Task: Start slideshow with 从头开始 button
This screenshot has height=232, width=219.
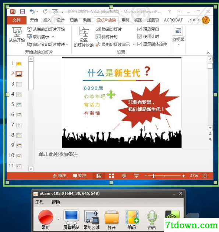Action: [17, 35]
